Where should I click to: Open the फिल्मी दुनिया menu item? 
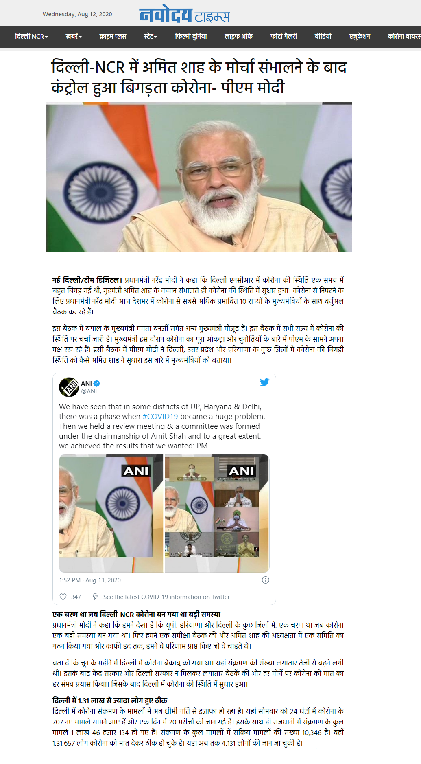click(191, 36)
